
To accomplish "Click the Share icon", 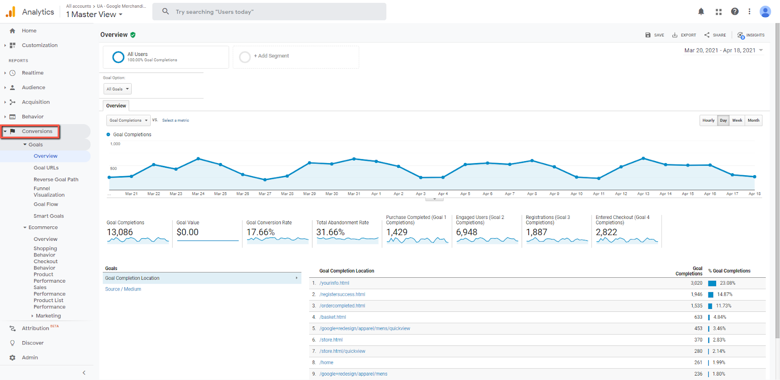I will 707,35.
